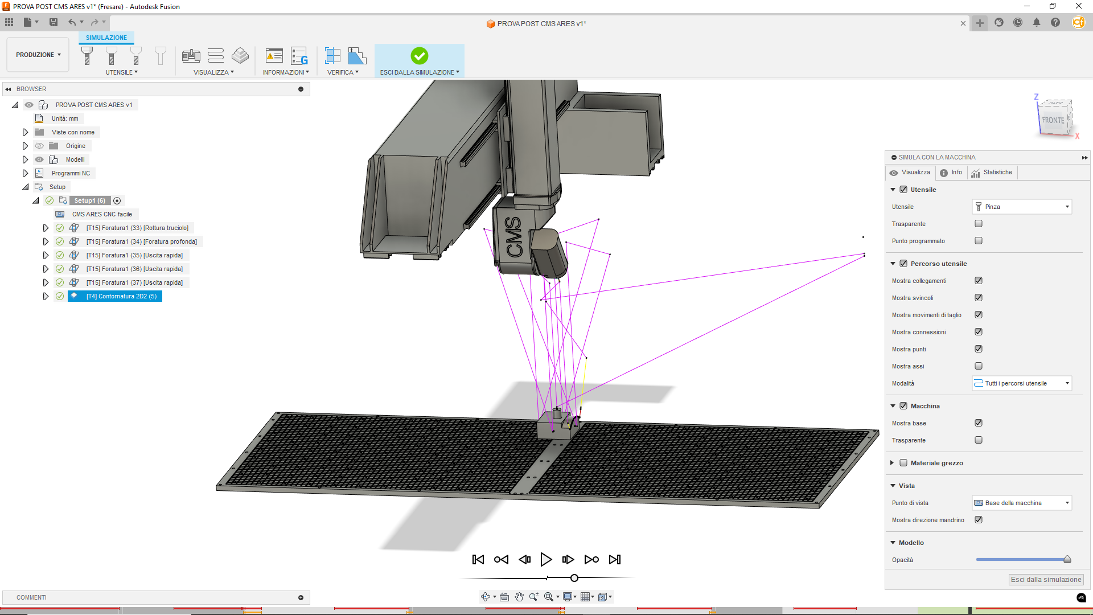Open the Modalità dropdown showing Tutti i percorsi utensile
This screenshot has width=1093, height=615.
tap(1021, 383)
